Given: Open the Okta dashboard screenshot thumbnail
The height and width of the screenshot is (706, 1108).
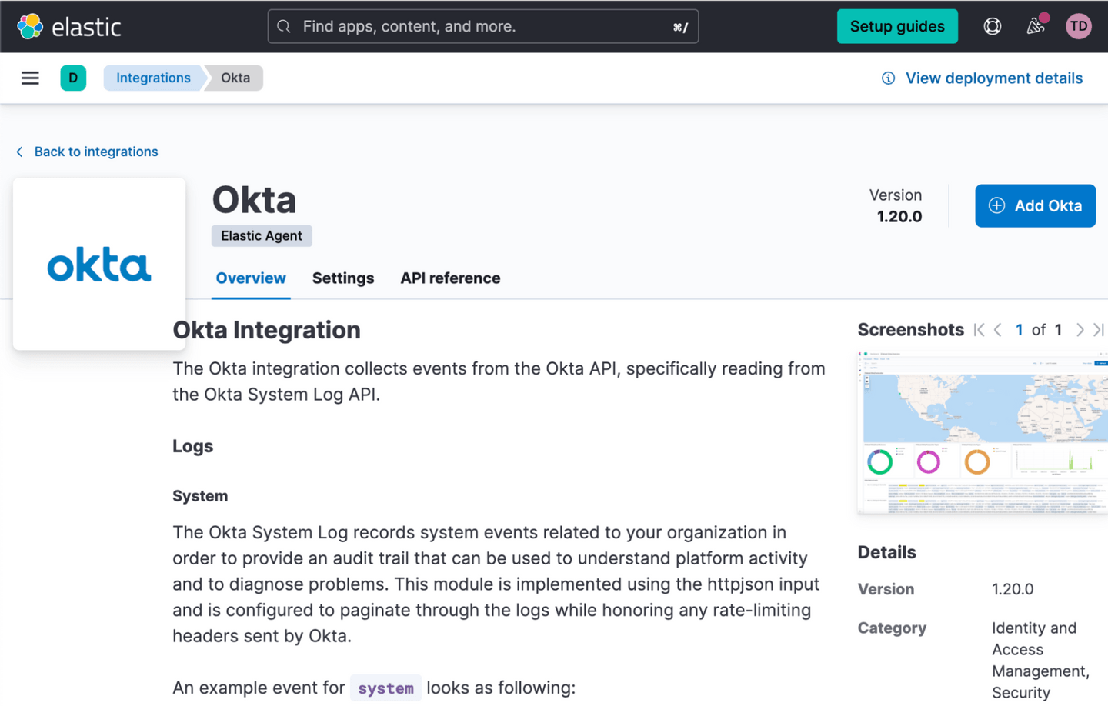Looking at the screenshot, I should click(983, 432).
